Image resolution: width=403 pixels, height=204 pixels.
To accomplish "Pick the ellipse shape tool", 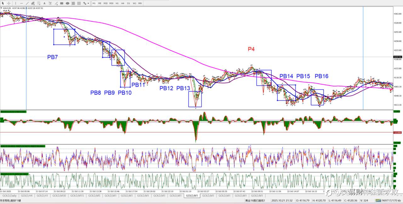I will click(67, 3).
